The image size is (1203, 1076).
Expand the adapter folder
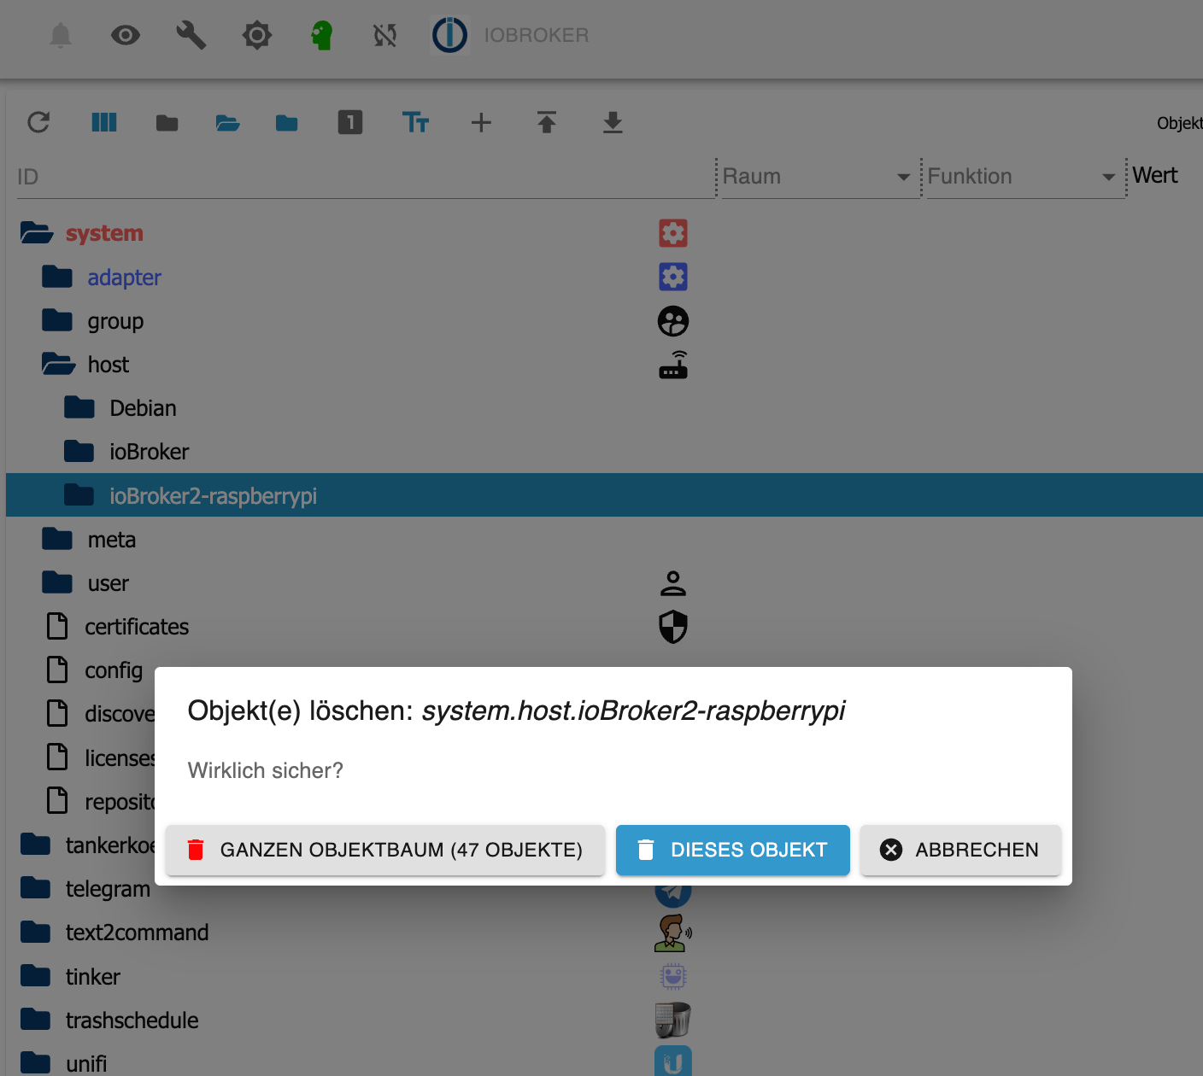click(x=57, y=277)
